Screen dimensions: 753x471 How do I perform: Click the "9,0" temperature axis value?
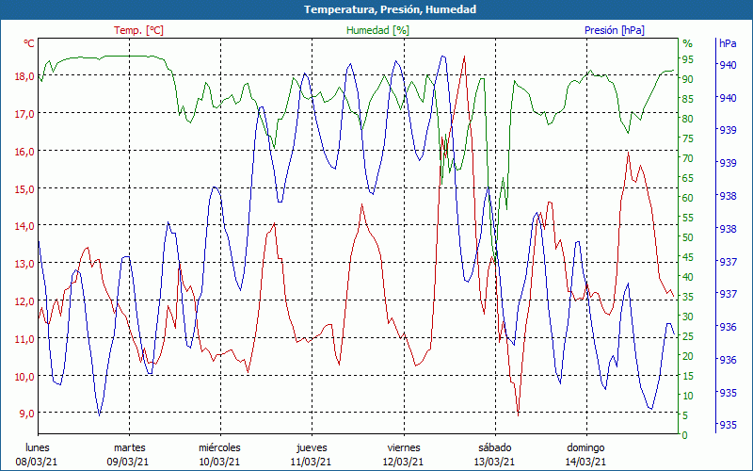[x=28, y=413]
